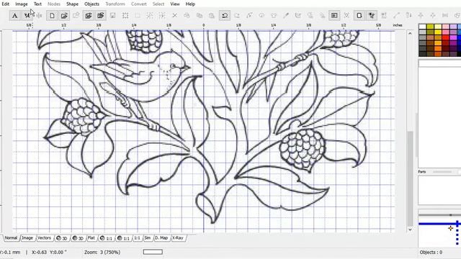Switch to the D. Map view tab
The image size is (461, 259).
[x=161, y=238]
